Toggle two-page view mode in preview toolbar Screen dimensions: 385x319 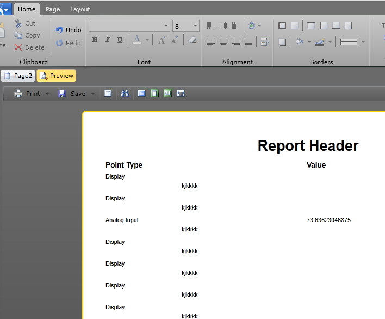point(167,94)
